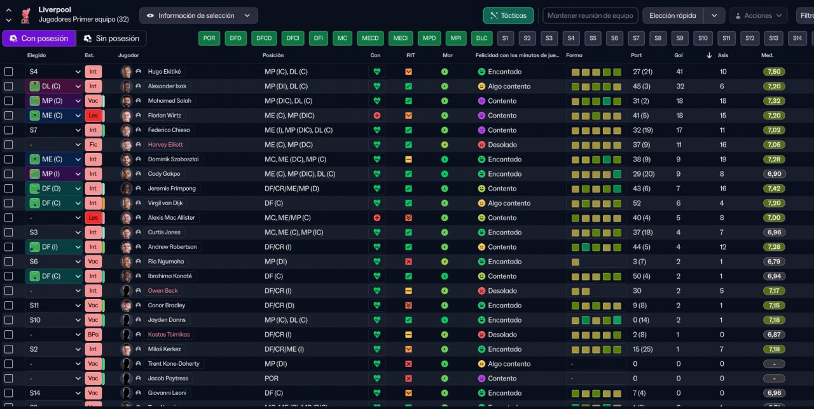
Task: Switch to the Sin posesión tab
Action: [111, 39]
